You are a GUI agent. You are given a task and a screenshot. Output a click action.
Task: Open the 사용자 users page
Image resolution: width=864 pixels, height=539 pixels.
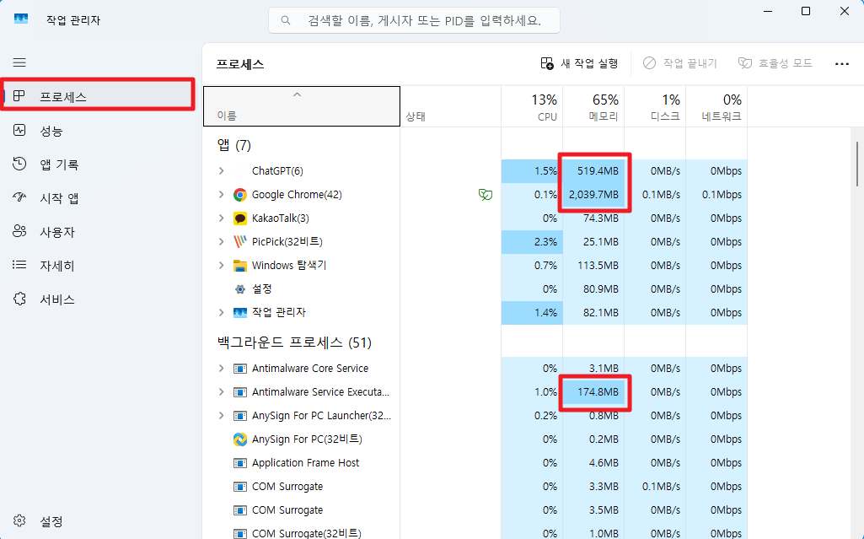pyautogui.click(x=56, y=232)
